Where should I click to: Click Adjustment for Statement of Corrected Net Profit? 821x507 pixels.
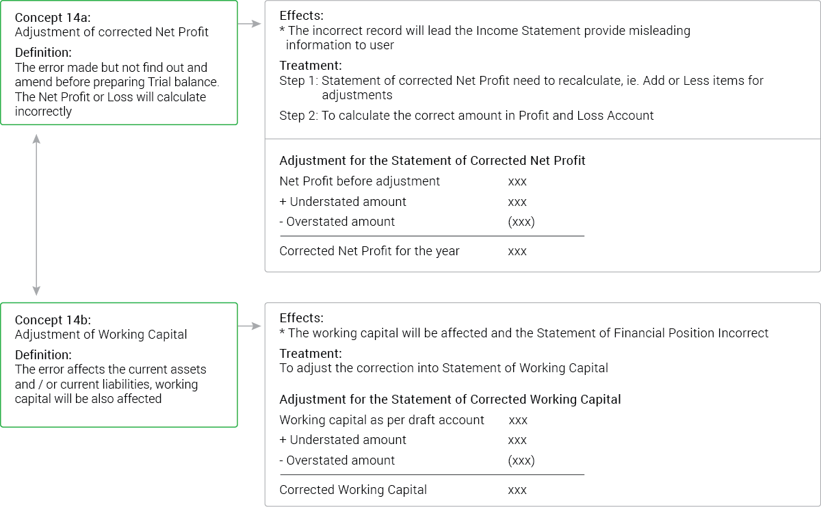point(432,161)
